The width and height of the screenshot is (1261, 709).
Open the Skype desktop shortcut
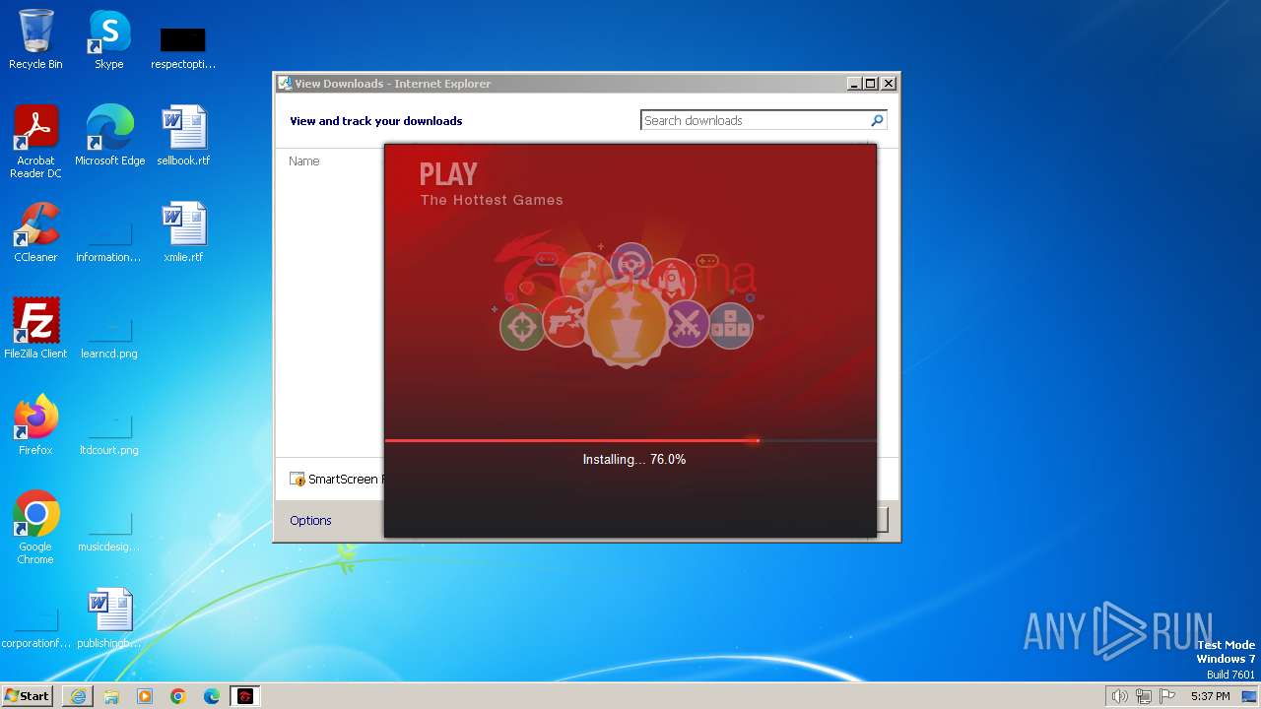109,39
